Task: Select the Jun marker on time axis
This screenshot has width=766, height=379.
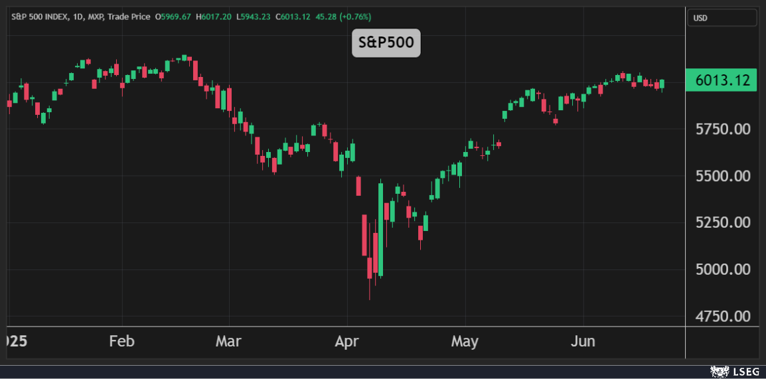Action: pyautogui.click(x=583, y=342)
